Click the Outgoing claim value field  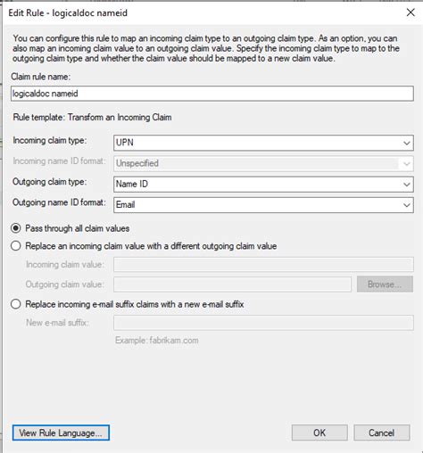[232, 284]
